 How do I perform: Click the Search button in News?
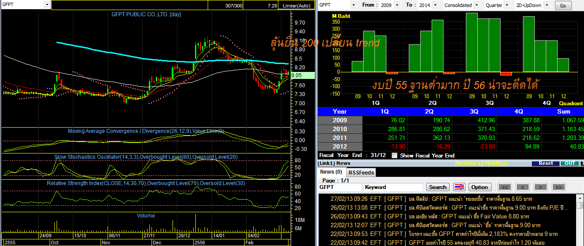[438, 187]
